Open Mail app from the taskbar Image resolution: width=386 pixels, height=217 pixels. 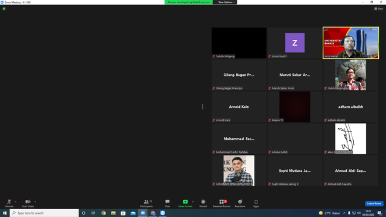(133, 213)
